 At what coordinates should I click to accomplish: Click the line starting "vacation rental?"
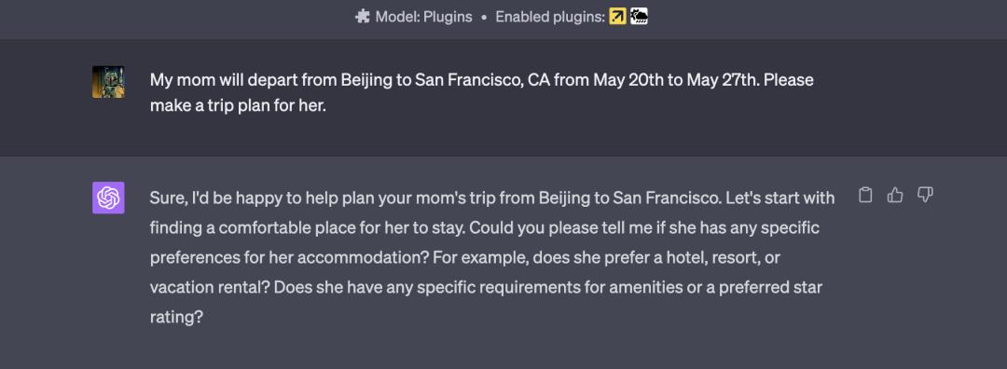click(486, 288)
